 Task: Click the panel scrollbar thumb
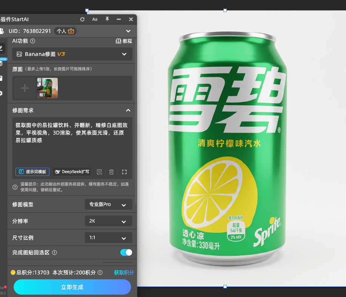pyautogui.click(x=135, y=122)
